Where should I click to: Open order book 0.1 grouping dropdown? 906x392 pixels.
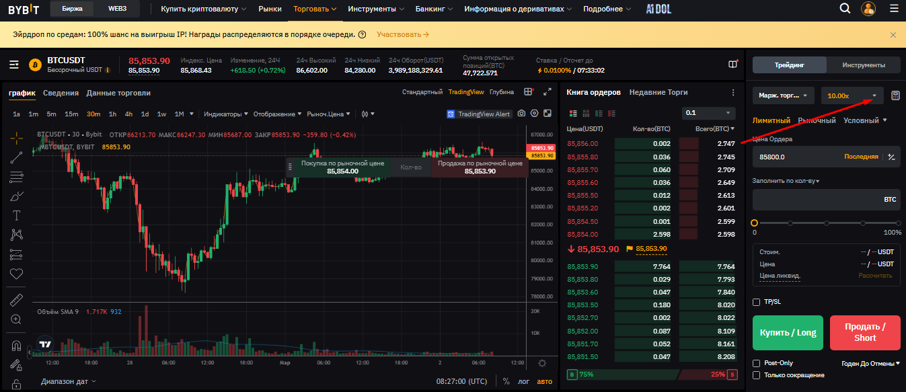(x=709, y=113)
